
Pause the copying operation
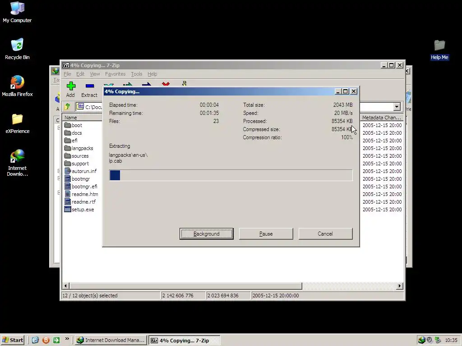266,234
